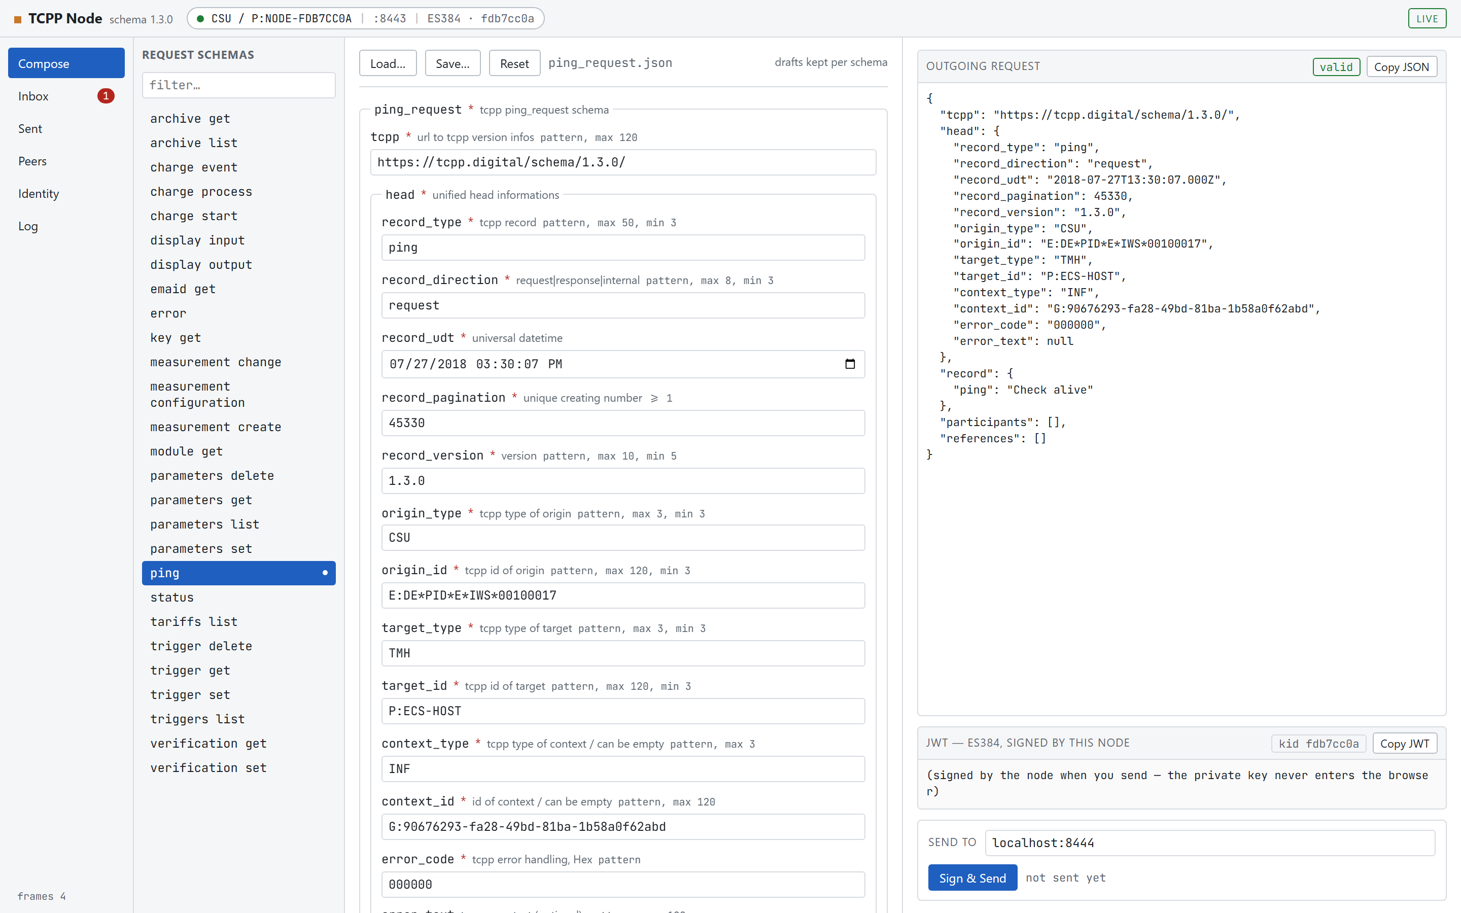Open the Identity page

[66, 194]
